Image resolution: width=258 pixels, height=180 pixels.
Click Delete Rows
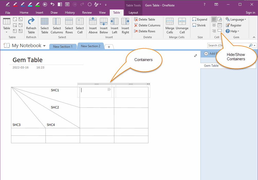tap(145, 31)
